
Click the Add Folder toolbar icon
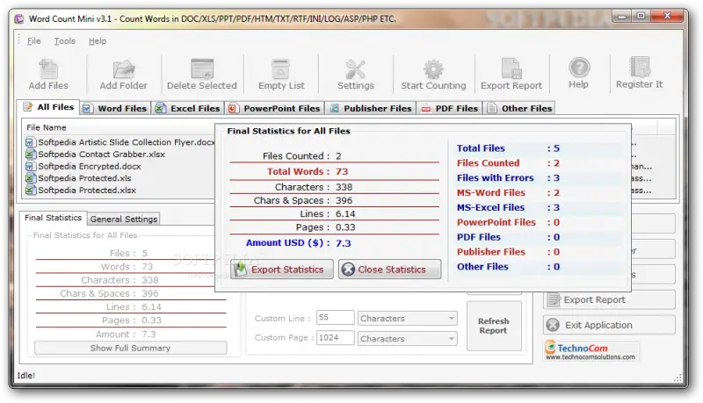pos(123,69)
